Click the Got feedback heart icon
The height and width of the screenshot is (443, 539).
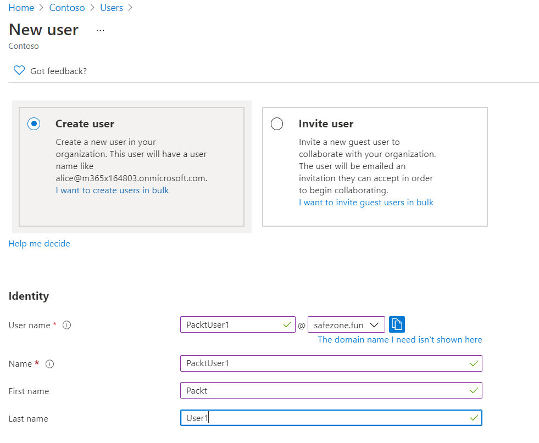(19, 70)
